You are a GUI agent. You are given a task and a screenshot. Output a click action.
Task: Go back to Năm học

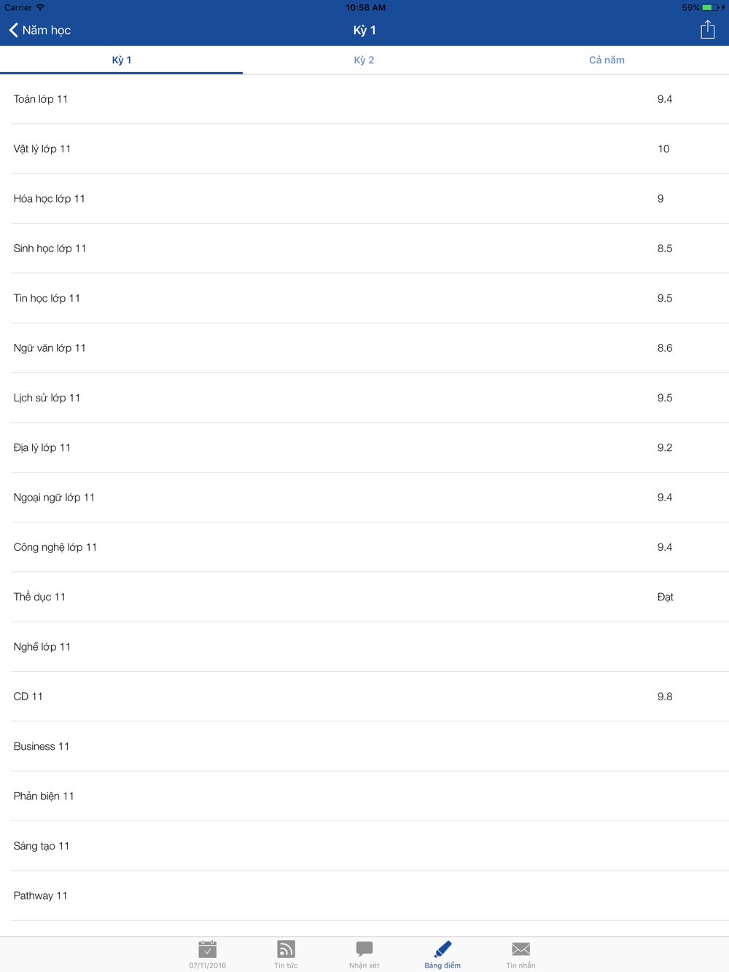click(x=40, y=30)
